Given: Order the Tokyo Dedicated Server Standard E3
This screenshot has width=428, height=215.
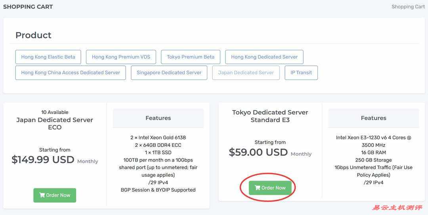Looking at the screenshot, I should 270,188.
